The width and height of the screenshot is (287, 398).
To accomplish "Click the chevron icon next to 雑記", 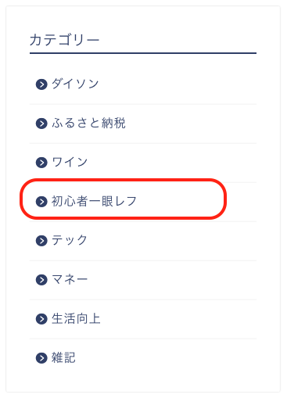I will click(x=41, y=358).
